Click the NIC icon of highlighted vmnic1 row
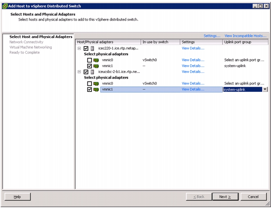 pyautogui.click(x=96, y=90)
